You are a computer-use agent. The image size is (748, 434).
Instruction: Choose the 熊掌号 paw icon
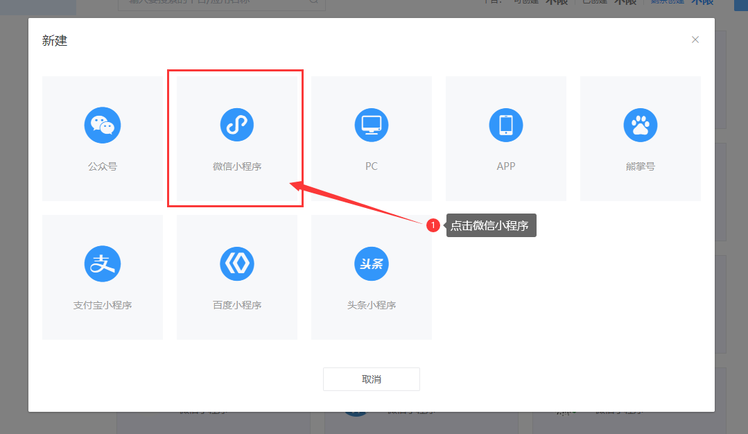[641, 125]
